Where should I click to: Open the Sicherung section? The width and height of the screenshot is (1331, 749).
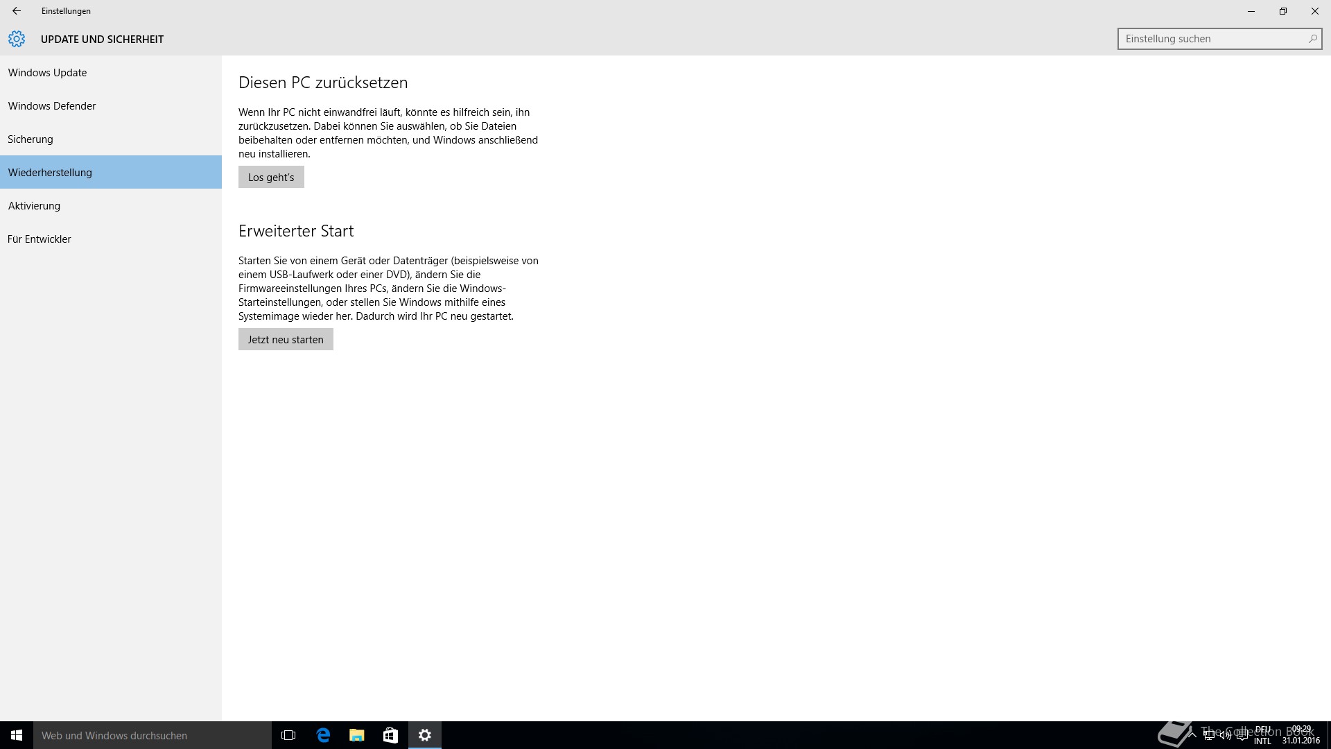pyautogui.click(x=111, y=139)
